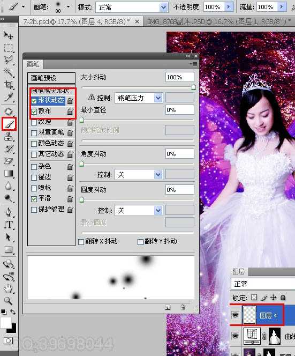The width and height of the screenshot is (295, 356).
Task: Create new brush from panel footer
Action: click(168, 308)
